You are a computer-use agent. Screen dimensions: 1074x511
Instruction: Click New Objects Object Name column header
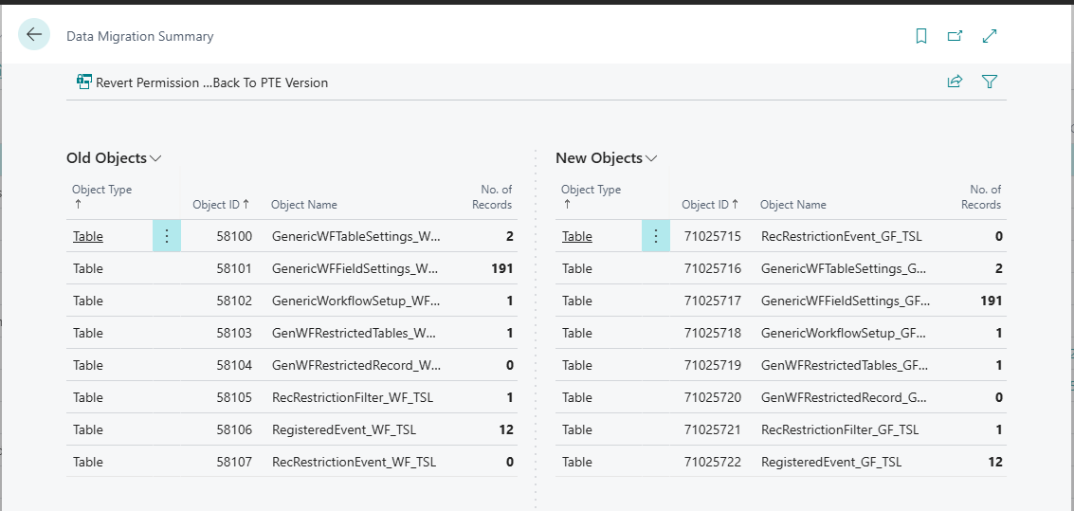point(793,204)
